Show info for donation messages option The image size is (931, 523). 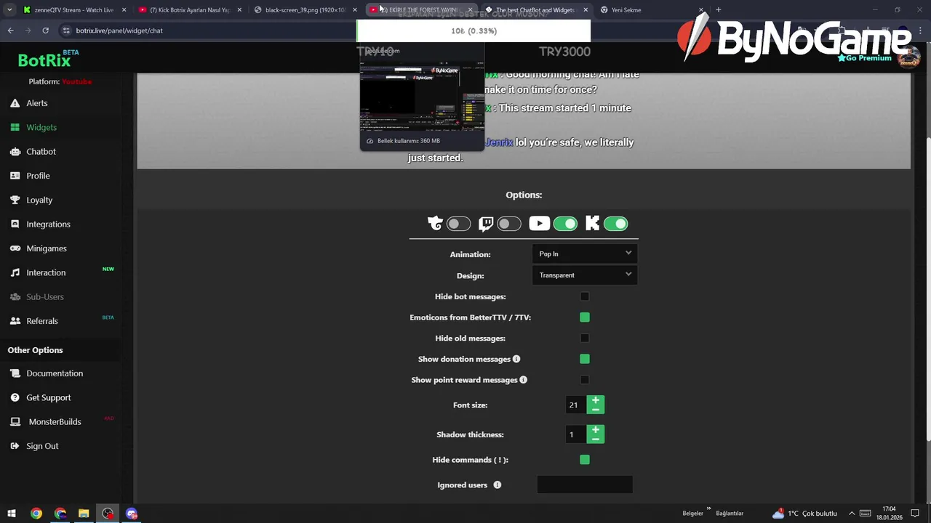(516, 359)
